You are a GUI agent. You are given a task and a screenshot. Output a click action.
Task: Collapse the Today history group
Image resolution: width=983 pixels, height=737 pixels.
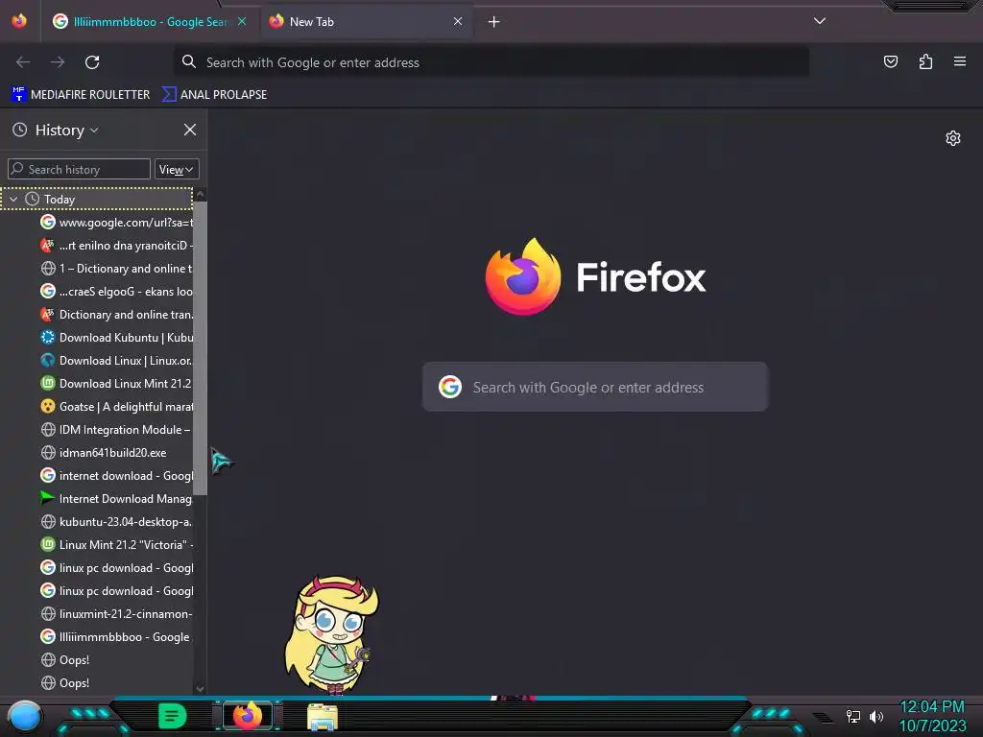point(13,200)
